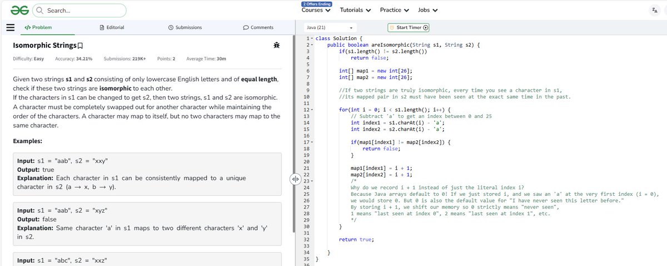
Task: Open the hamburger menu icon
Action: (x=10, y=27)
